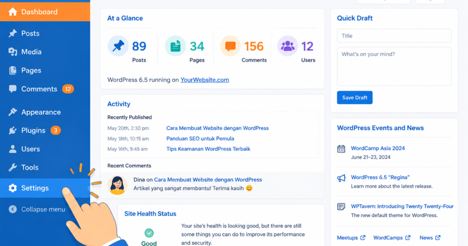Open the Meetups link
Viewport: 468px width, 246px height.
347,238
